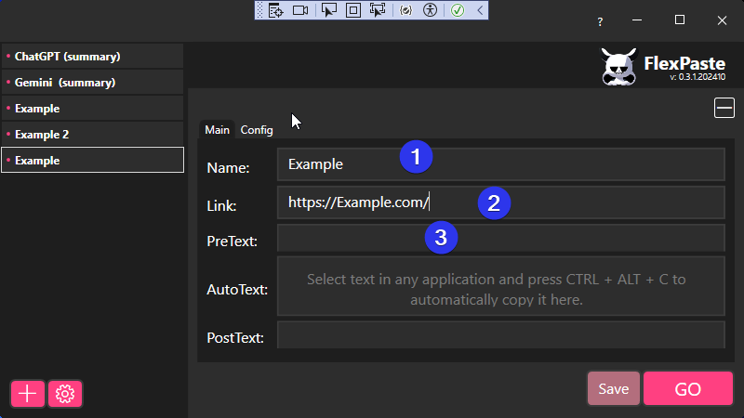Collapse the panel using the minus box icon
The image size is (744, 418).
tap(724, 108)
